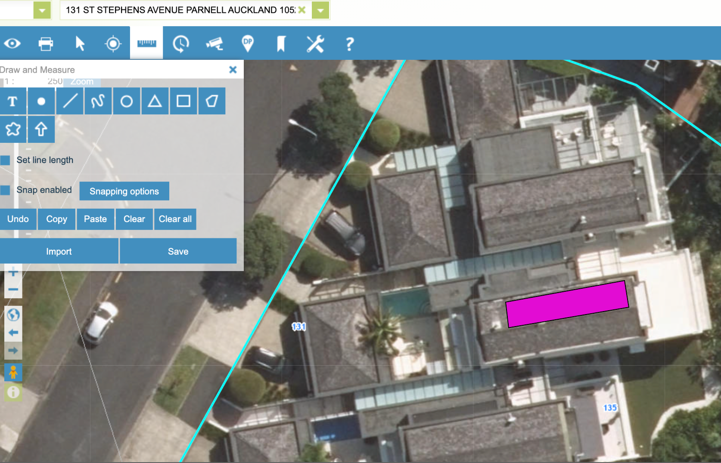Open the bookmark tool
The height and width of the screenshot is (463, 721).
pos(281,43)
